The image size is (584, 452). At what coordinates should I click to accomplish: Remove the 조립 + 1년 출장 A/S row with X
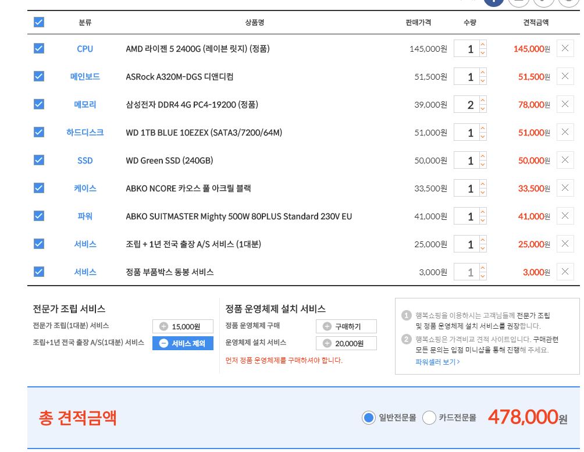pos(565,244)
